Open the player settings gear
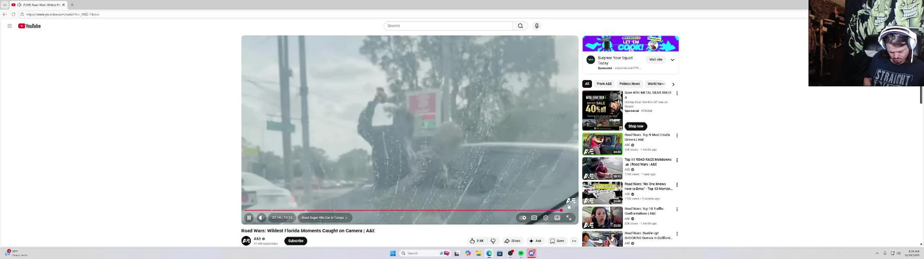Screen dimensions: 924x259 tap(546, 218)
